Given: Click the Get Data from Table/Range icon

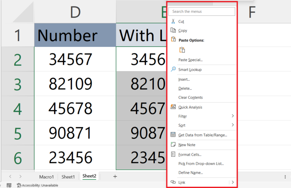Looking at the screenshot, I should 173,135.
